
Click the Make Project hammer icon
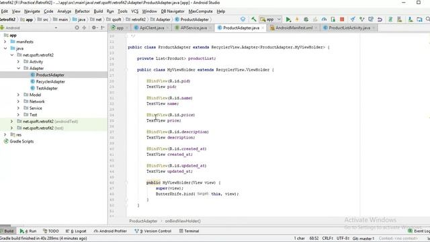254,19
